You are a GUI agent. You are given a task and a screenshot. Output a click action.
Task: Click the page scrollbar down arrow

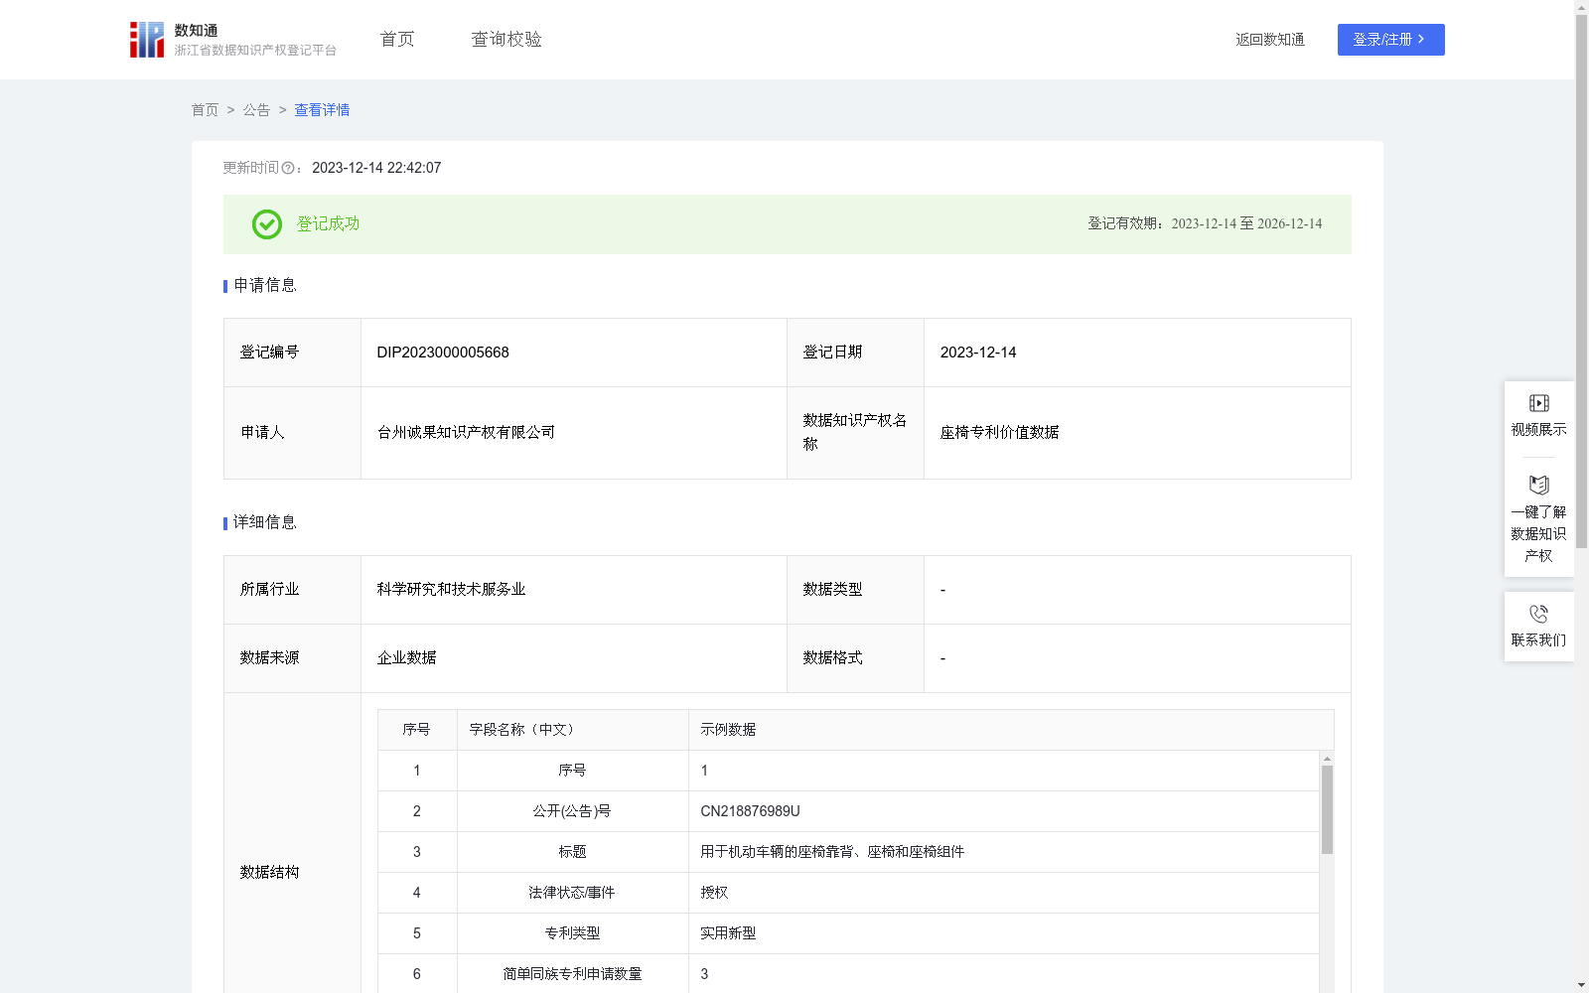click(1581, 985)
